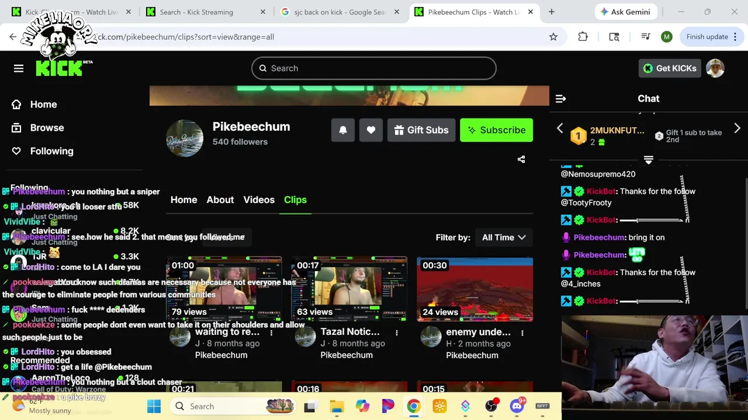The width and height of the screenshot is (748, 420).
Task: Toggle notification bell for Pikebeechum
Action: point(343,130)
